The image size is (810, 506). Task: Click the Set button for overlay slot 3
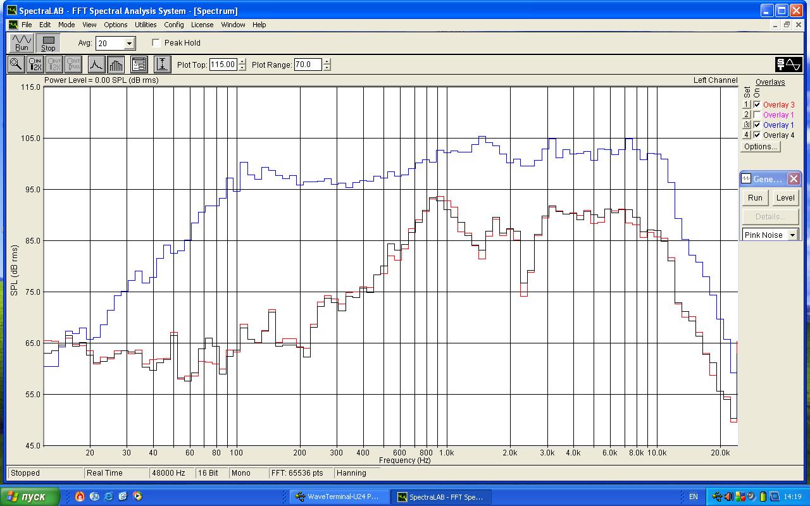[x=747, y=125]
